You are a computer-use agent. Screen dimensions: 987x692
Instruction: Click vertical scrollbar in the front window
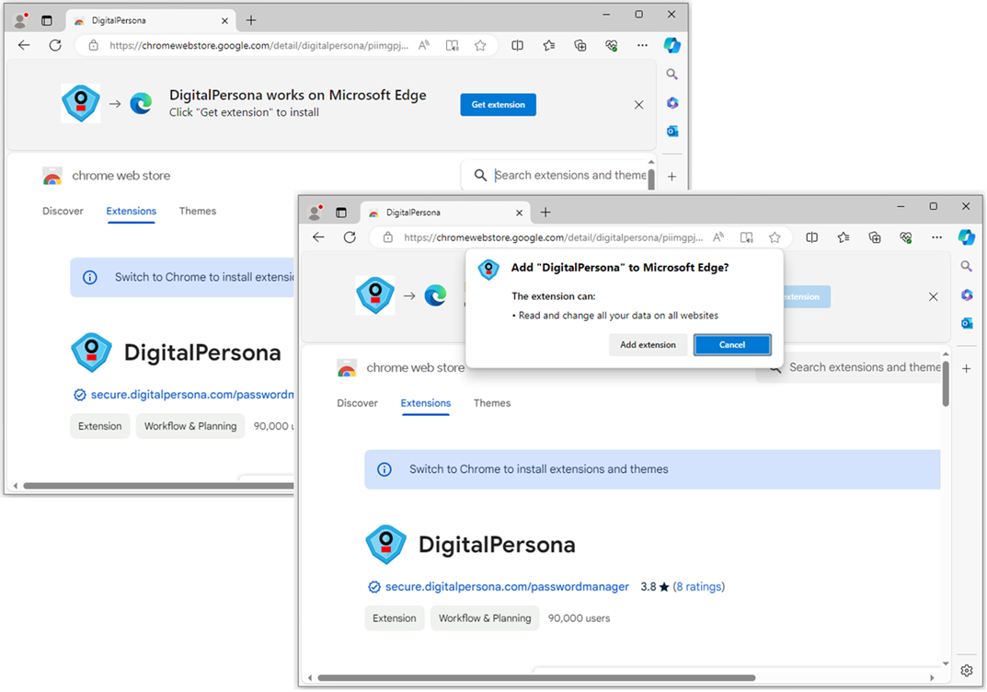tap(946, 384)
